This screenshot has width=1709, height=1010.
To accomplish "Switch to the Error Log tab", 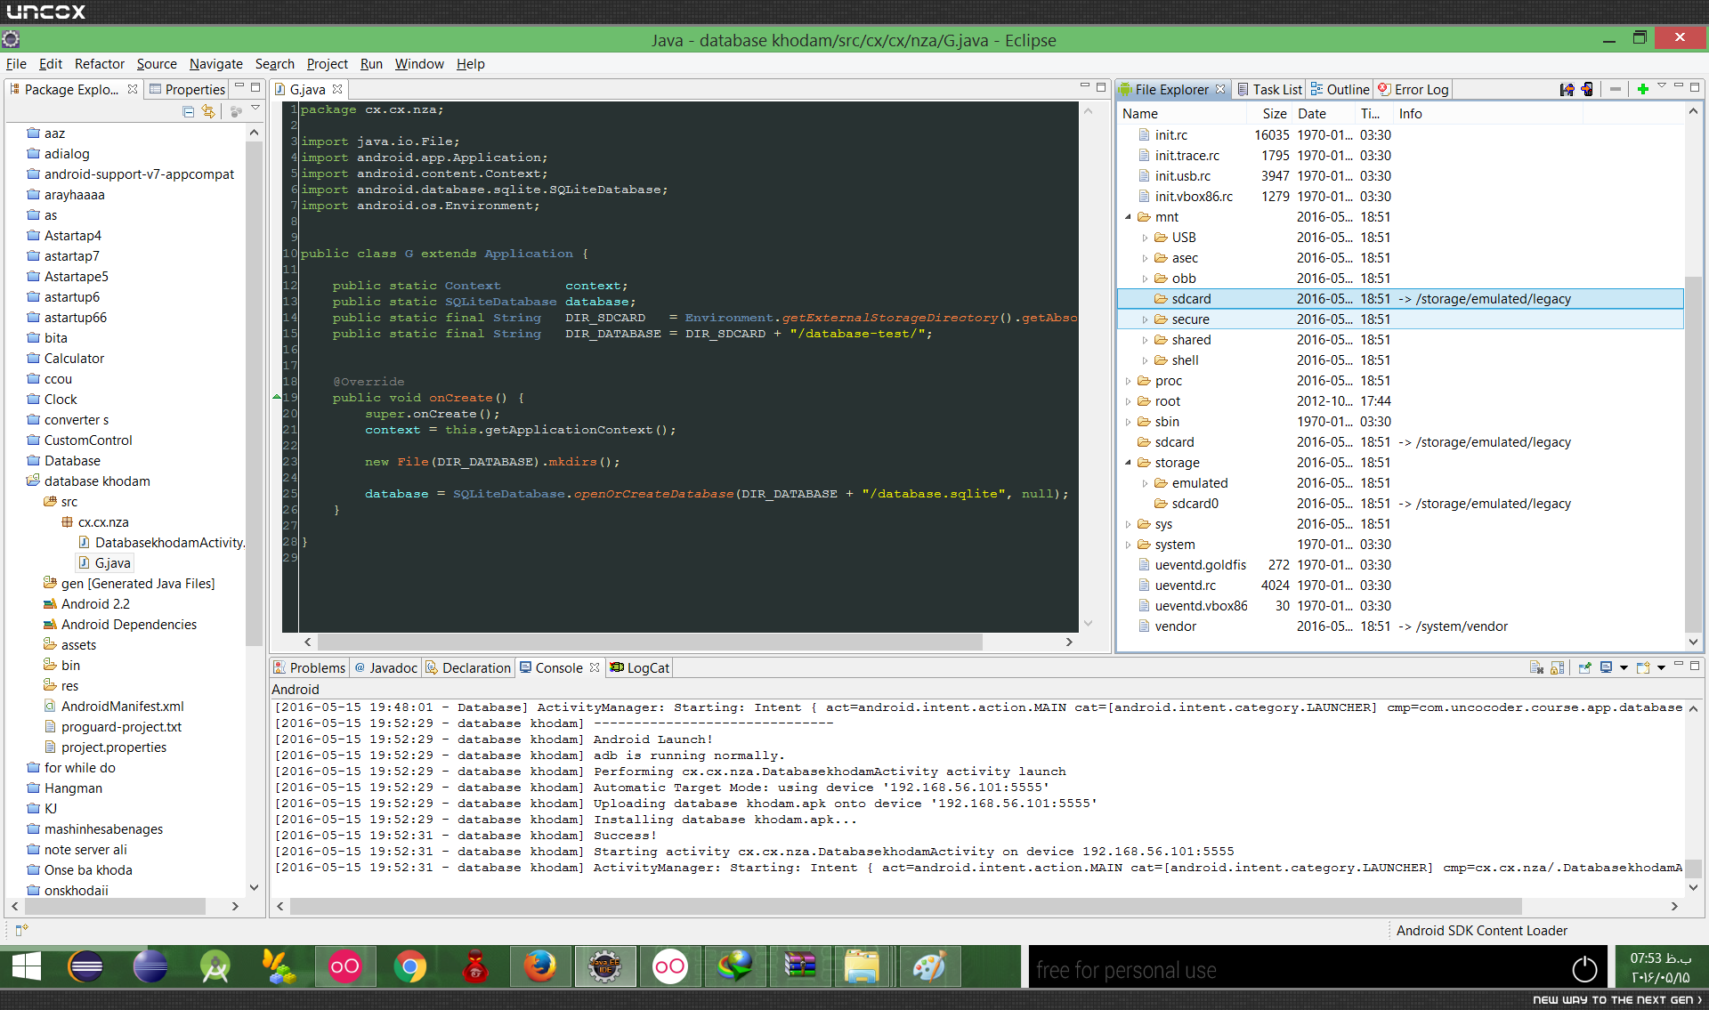I will click(1413, 89).
